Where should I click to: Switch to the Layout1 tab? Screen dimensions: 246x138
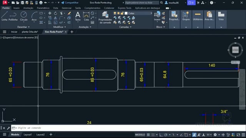pos(28,135)
